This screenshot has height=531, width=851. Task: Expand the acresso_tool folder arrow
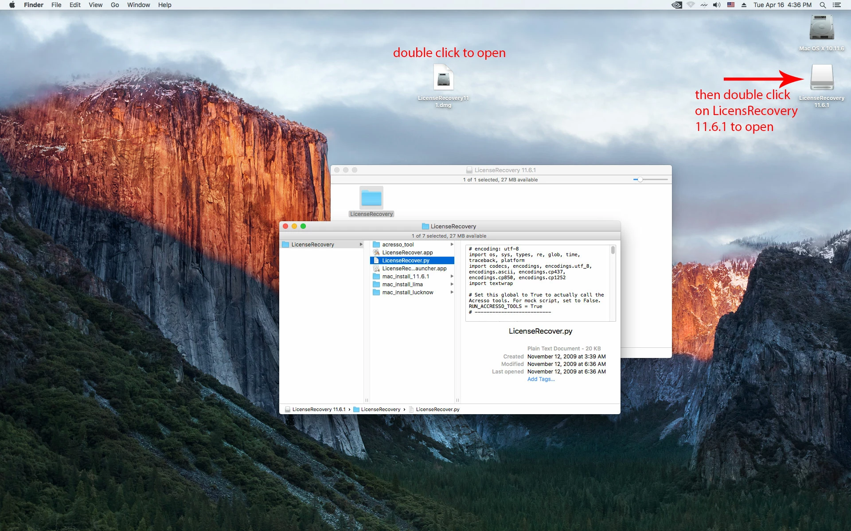(452, 245)
